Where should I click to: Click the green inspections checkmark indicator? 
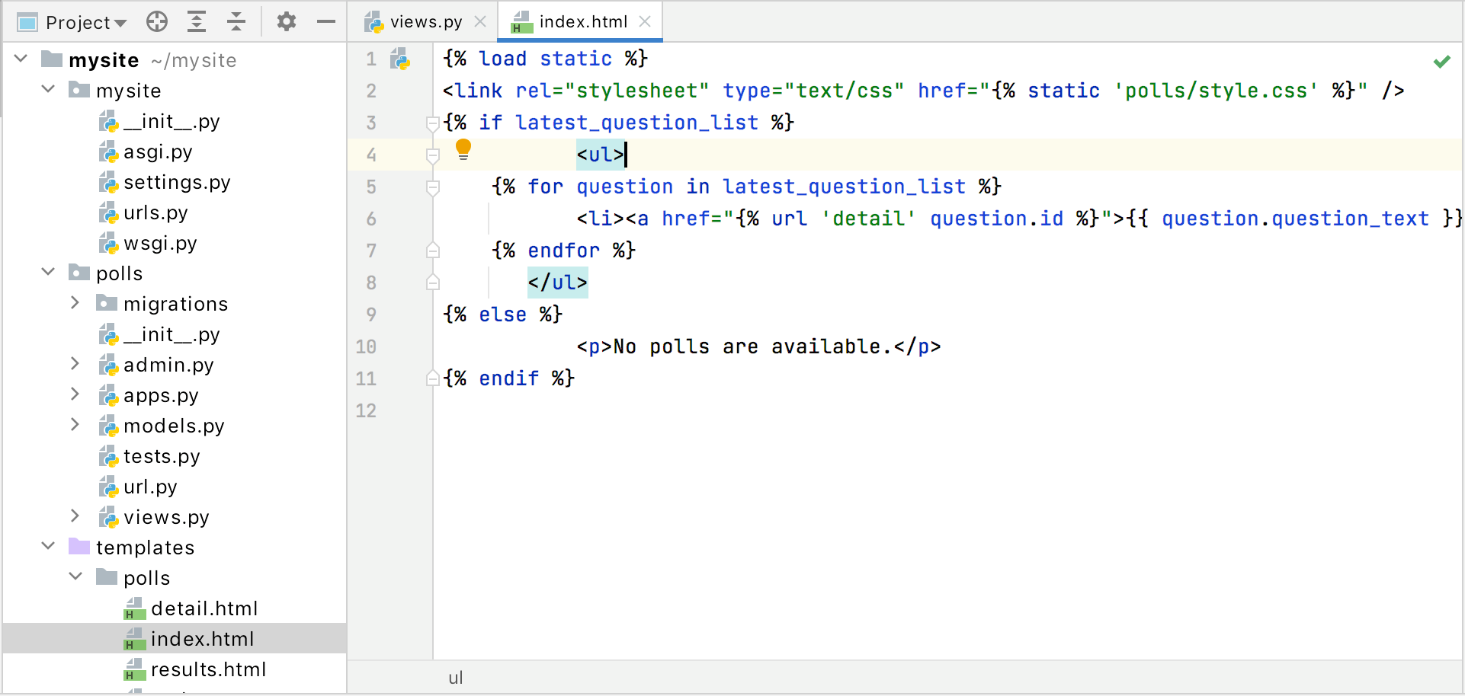[x=1442, y=60]
